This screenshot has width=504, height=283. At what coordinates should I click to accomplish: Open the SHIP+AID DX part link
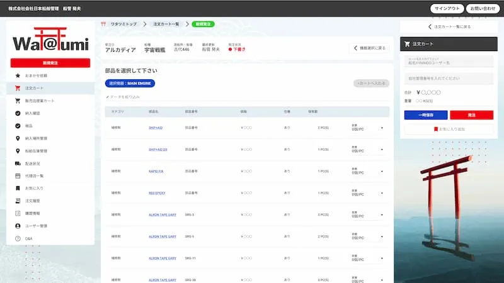(158, 150)
